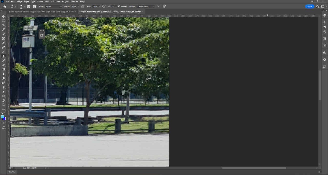Toggle pressure for opacity button

[x=83, y=6]
